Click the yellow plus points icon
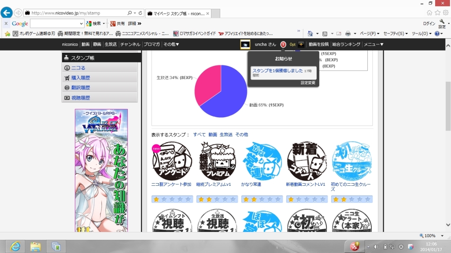451x253 pixels. [x=301, y=44]
